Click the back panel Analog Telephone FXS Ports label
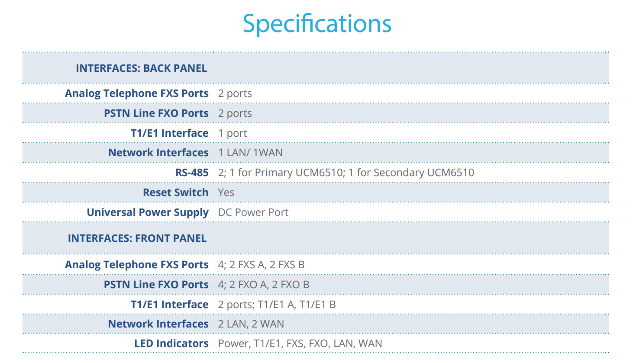The image size is (633, 363). [x=137, y=93]
